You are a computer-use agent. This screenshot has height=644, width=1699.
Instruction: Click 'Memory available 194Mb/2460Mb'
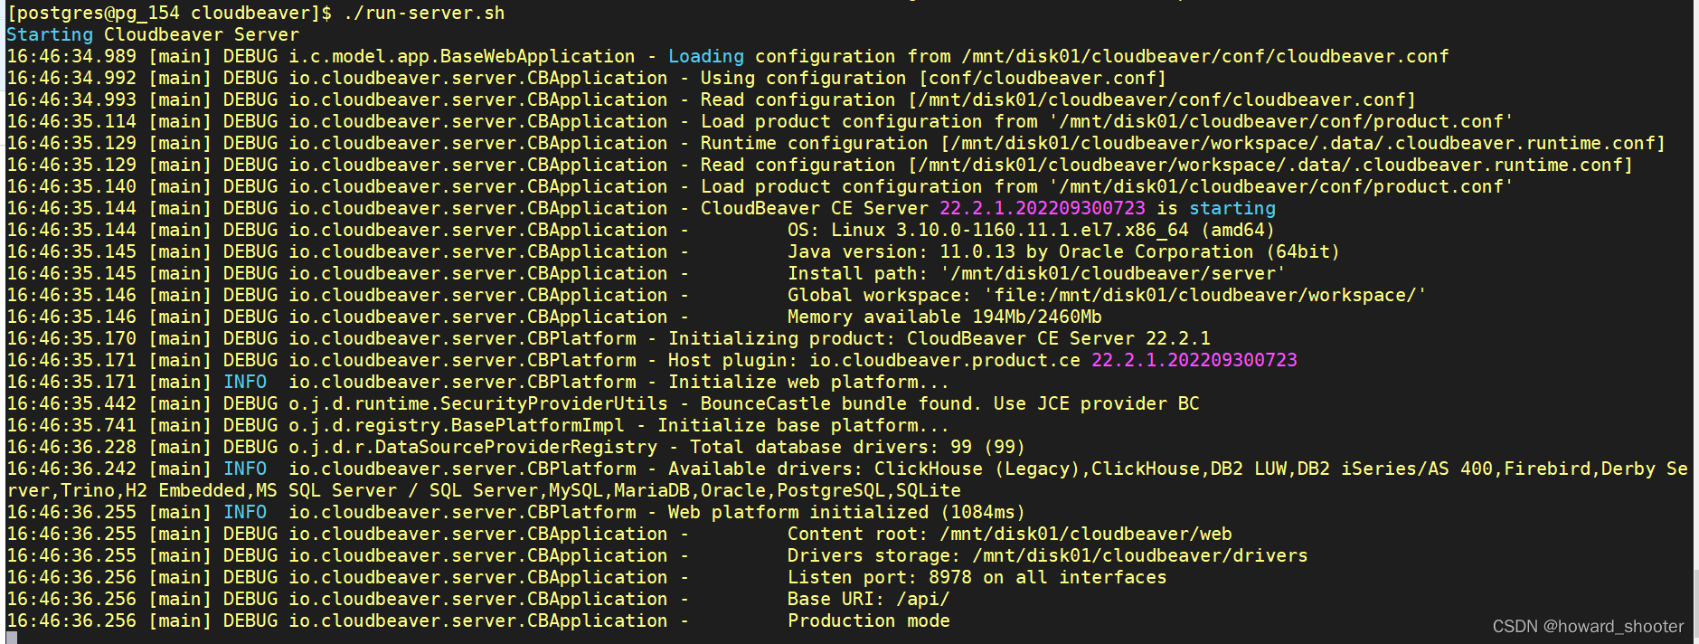[x=945, y=317]
